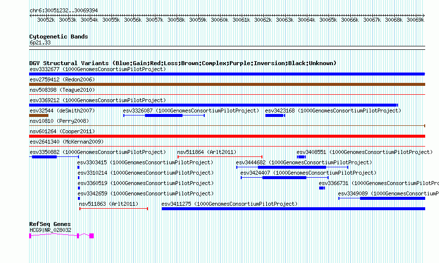Click the RefSeq Genes track title
Screen dimensions: 439x263
coord(50,224)
